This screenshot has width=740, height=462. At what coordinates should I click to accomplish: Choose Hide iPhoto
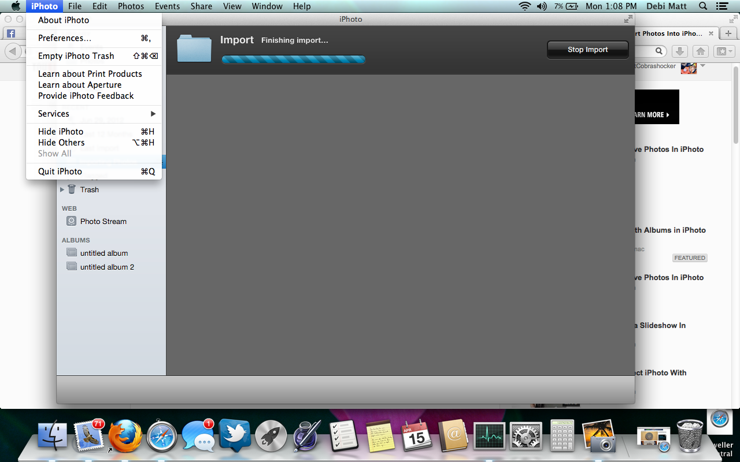[x=94, y=132]
